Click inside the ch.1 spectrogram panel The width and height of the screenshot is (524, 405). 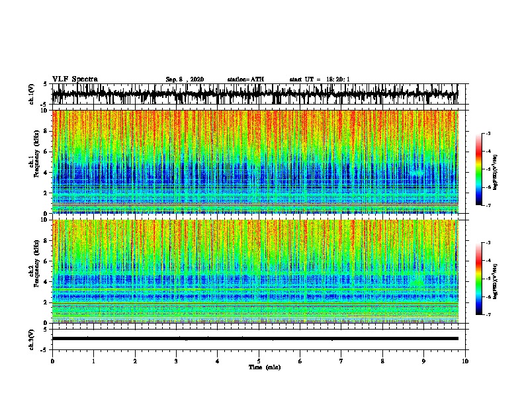pyautogui.click(x=255, y=161)
